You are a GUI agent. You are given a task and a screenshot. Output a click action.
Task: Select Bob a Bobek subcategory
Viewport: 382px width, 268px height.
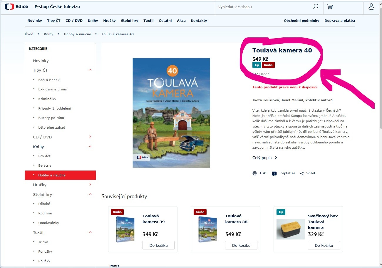coord(49,80)
